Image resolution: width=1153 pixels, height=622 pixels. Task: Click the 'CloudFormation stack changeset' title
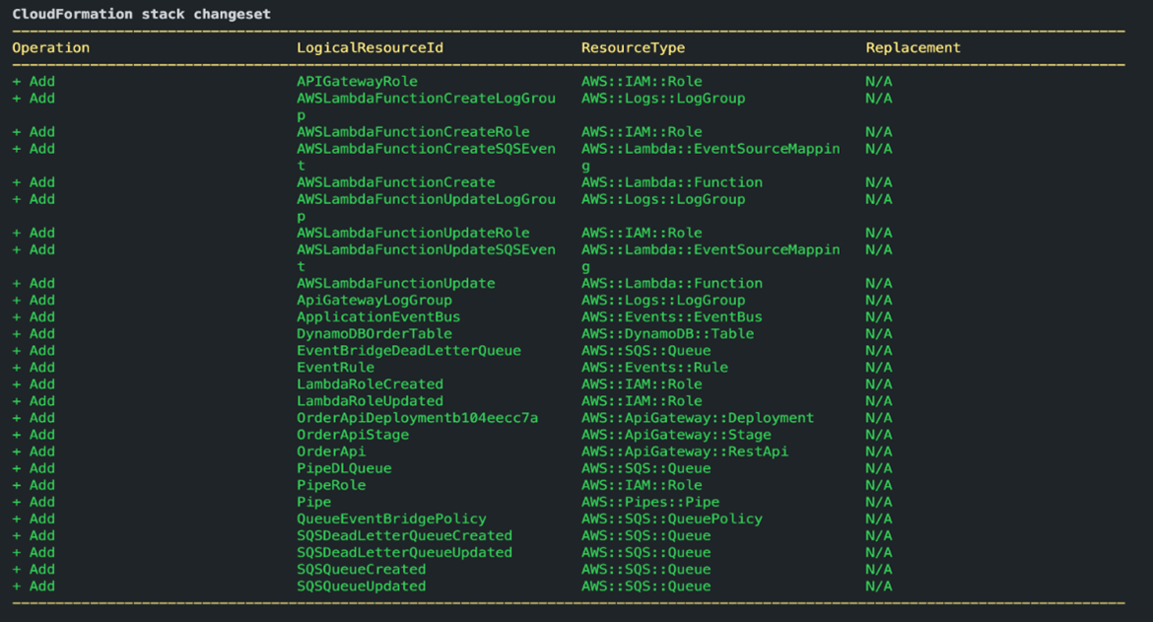[141, 14]
